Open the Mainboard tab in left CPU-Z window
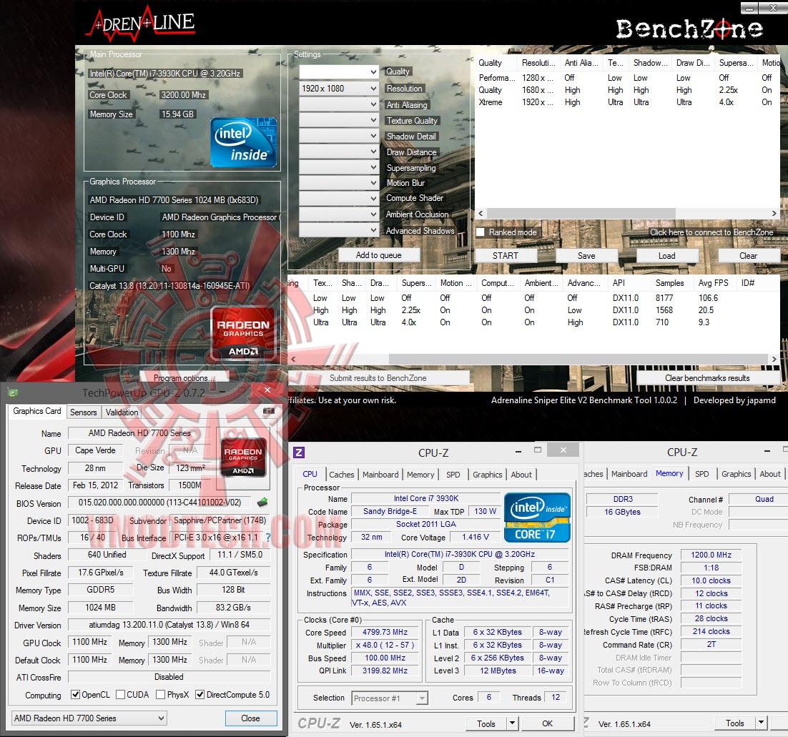The height and width of the screenshot is (737, 788). [380, 474]
